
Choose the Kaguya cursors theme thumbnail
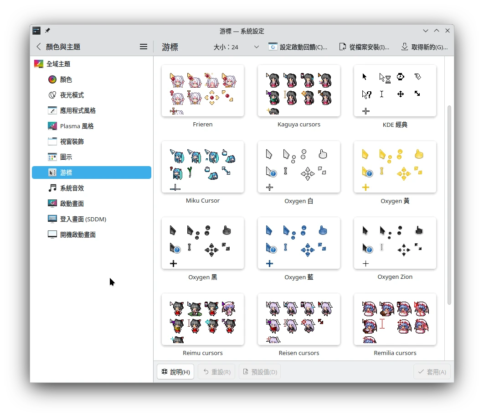coord(299,91)
